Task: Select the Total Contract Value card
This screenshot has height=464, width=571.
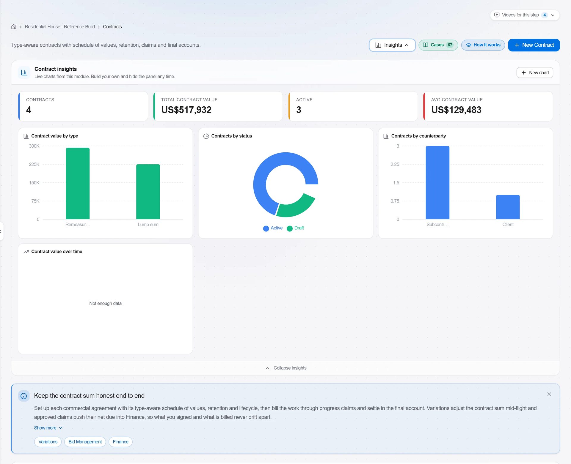Action: coord(218,106)
